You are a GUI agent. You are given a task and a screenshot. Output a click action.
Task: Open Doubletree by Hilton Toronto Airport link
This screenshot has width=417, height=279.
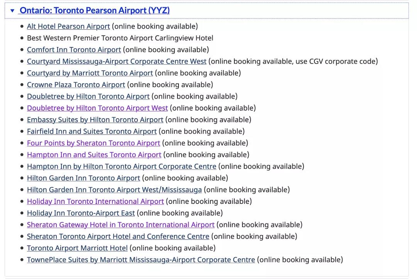[x=88, y=96]
